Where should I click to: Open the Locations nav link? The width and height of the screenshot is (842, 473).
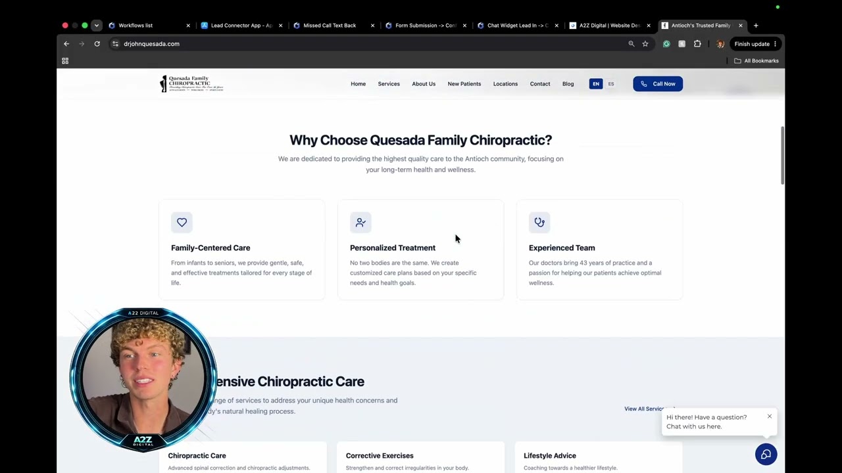[505, 84]
